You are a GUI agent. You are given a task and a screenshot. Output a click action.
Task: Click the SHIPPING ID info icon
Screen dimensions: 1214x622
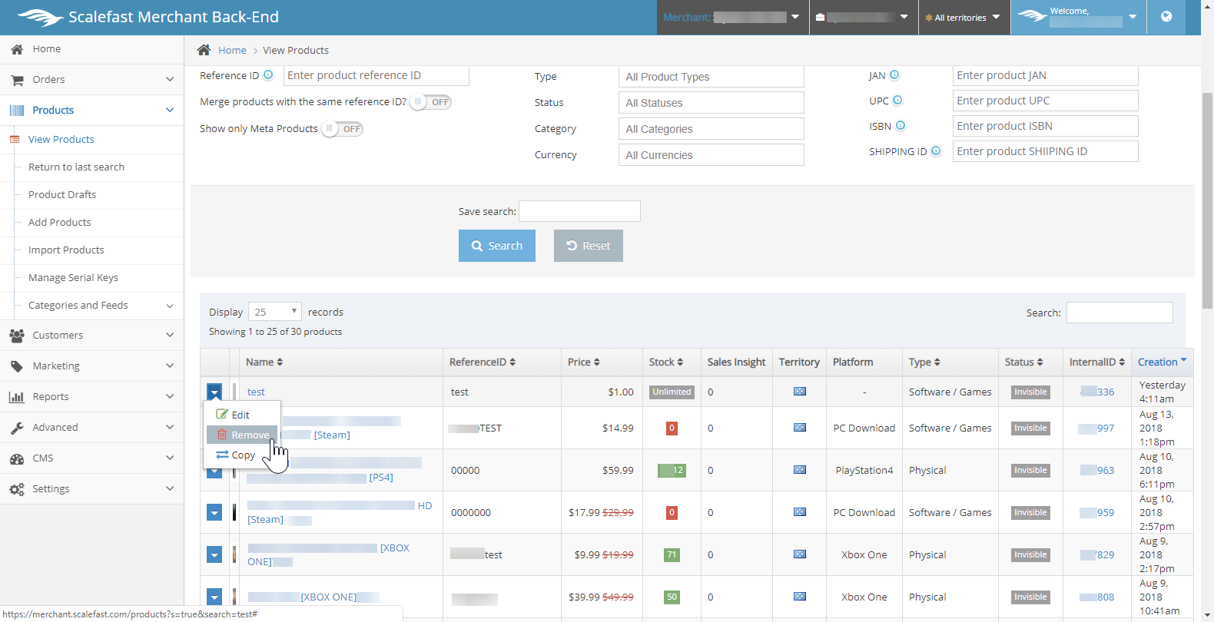tap(936, 151)
